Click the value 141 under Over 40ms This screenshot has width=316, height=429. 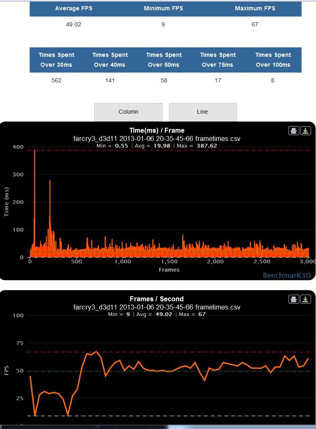tap(110, 80)
